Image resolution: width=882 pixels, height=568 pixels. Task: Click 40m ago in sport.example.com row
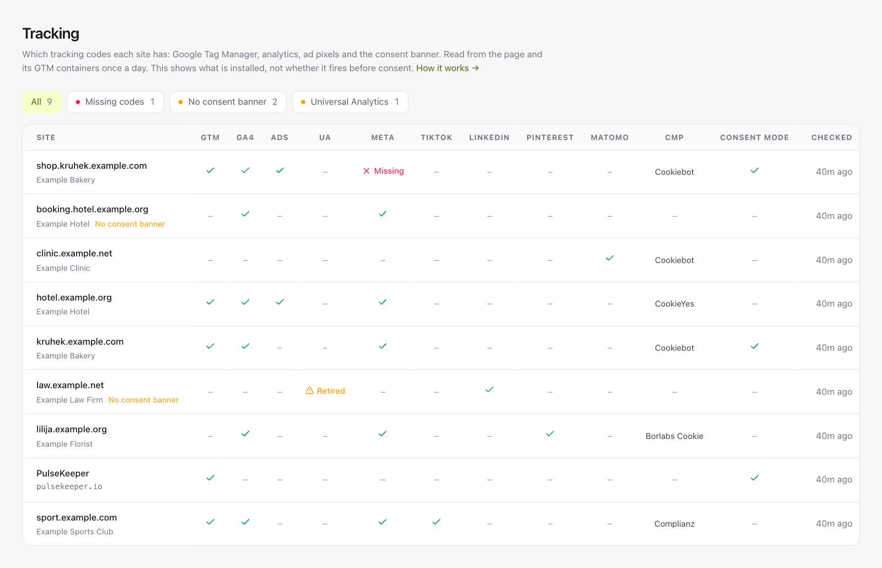point(834,524)
